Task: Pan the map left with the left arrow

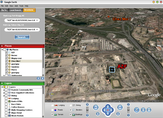Action: click(x=105, y=110)
